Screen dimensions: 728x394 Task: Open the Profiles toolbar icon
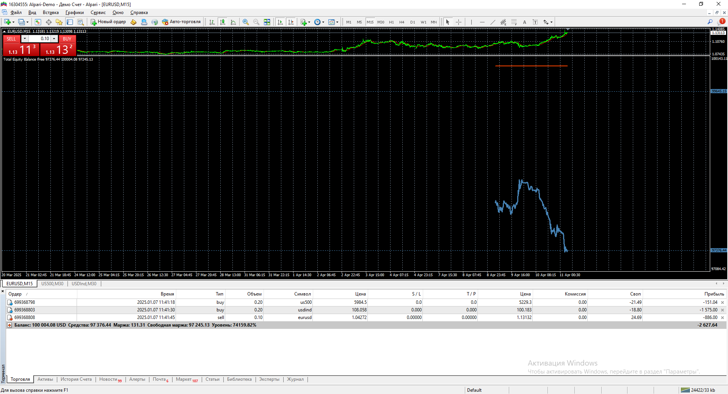pyautogui.click(x=22, y=22)
